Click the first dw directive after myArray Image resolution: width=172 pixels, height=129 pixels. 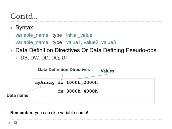[61, 83]
